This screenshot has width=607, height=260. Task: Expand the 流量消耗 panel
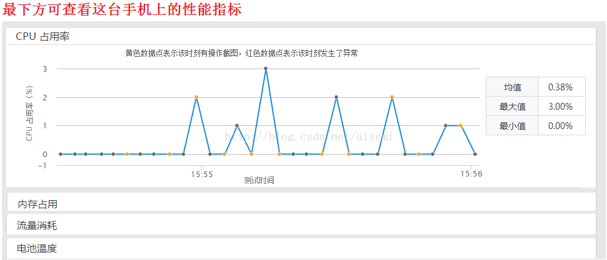coord(301,225)
